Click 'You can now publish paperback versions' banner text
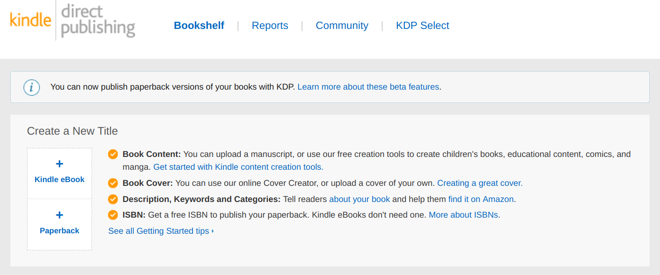Screen dimensions: 660x275 (x=173, y=87)
